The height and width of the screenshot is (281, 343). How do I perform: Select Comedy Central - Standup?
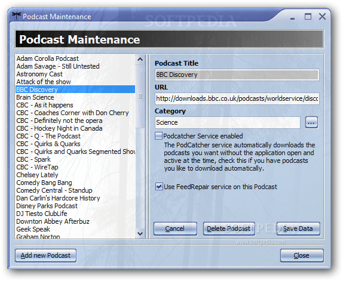(x=75, y=190)
